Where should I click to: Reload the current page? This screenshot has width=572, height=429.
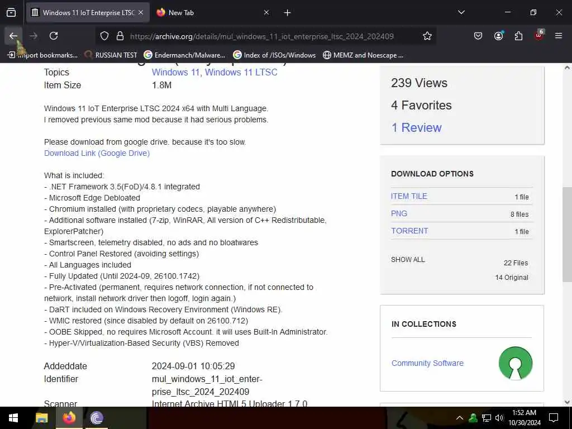pyautogui.click(x=54, y=36)
